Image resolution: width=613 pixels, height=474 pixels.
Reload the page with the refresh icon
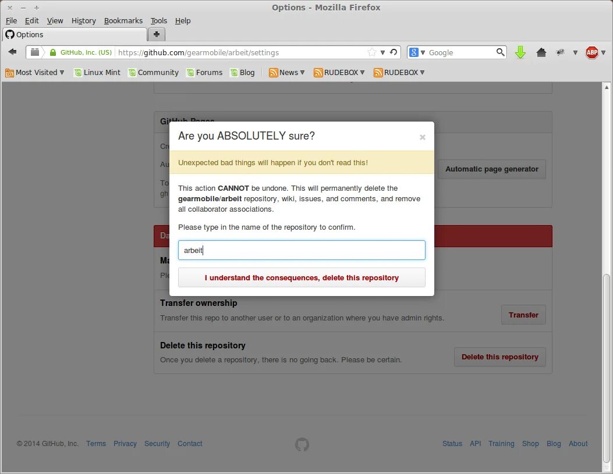coord(394,52)
